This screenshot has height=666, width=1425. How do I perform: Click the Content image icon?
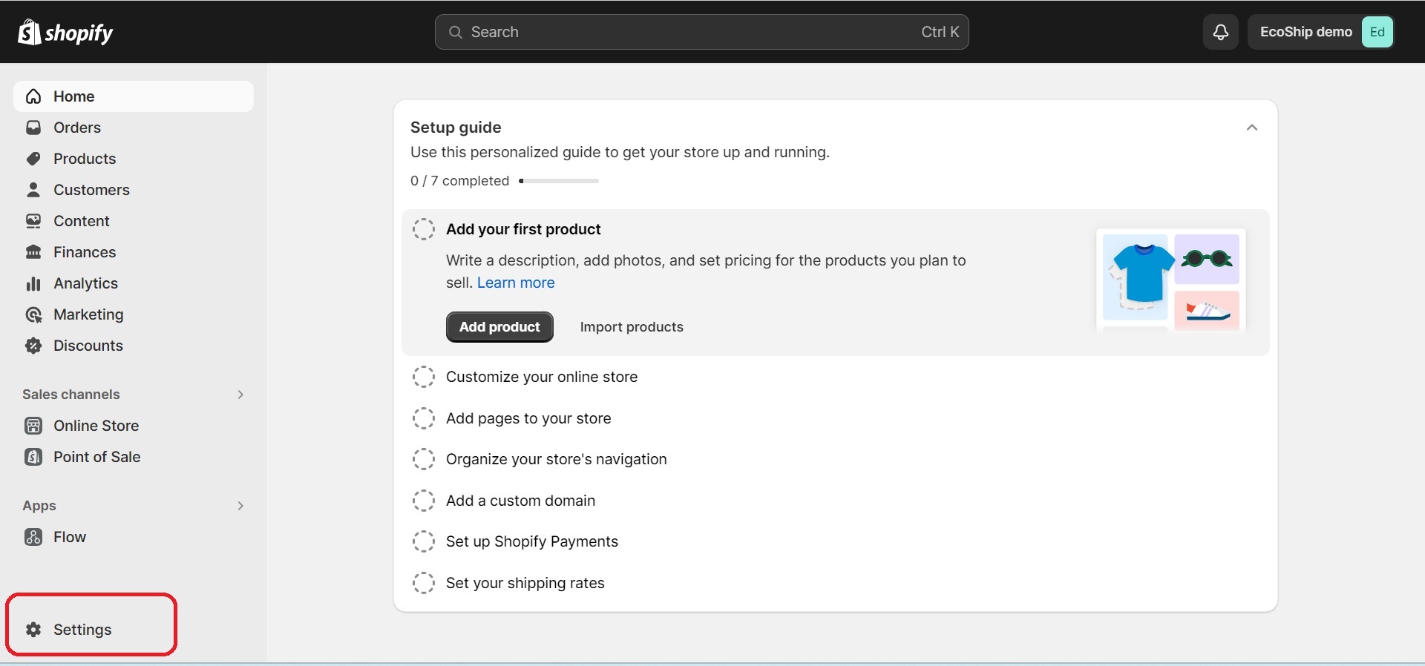[x=33, y=221]
